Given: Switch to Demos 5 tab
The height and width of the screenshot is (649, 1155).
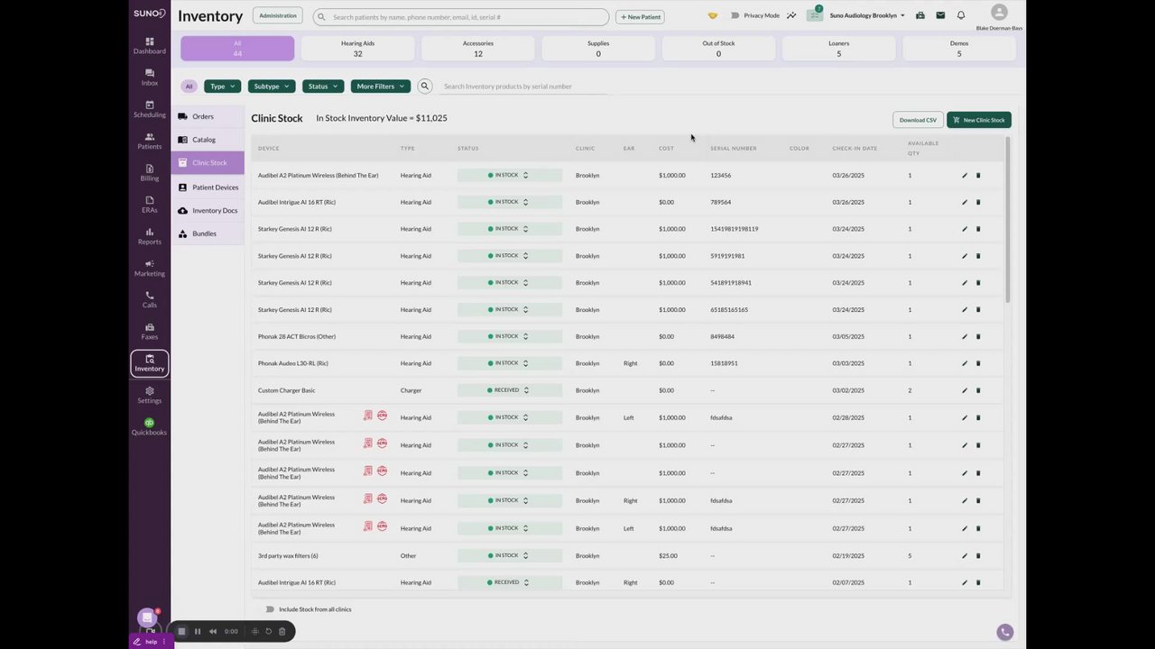Looking at the screenshot, I should [x=959, y=49].
